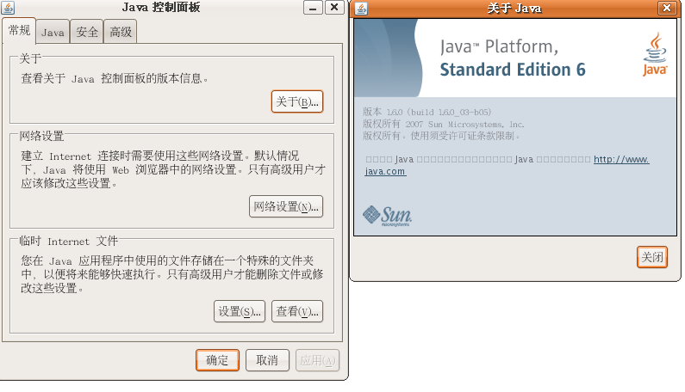This screenshot has width=685, height=392.
Task: Click the Sun Microsystems logo
Action: 387,216
